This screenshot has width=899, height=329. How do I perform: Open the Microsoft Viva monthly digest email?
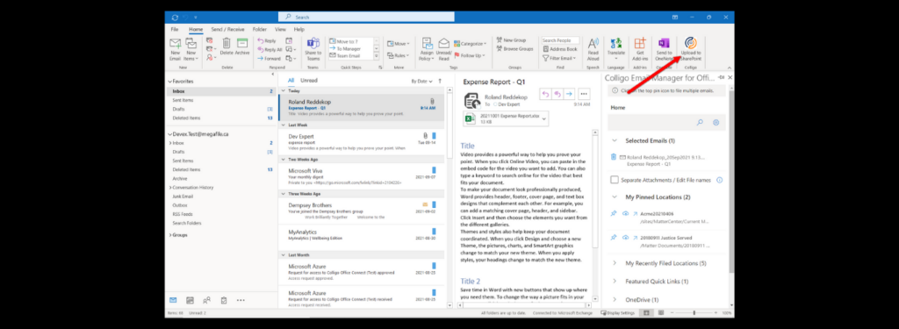[361, 176]
